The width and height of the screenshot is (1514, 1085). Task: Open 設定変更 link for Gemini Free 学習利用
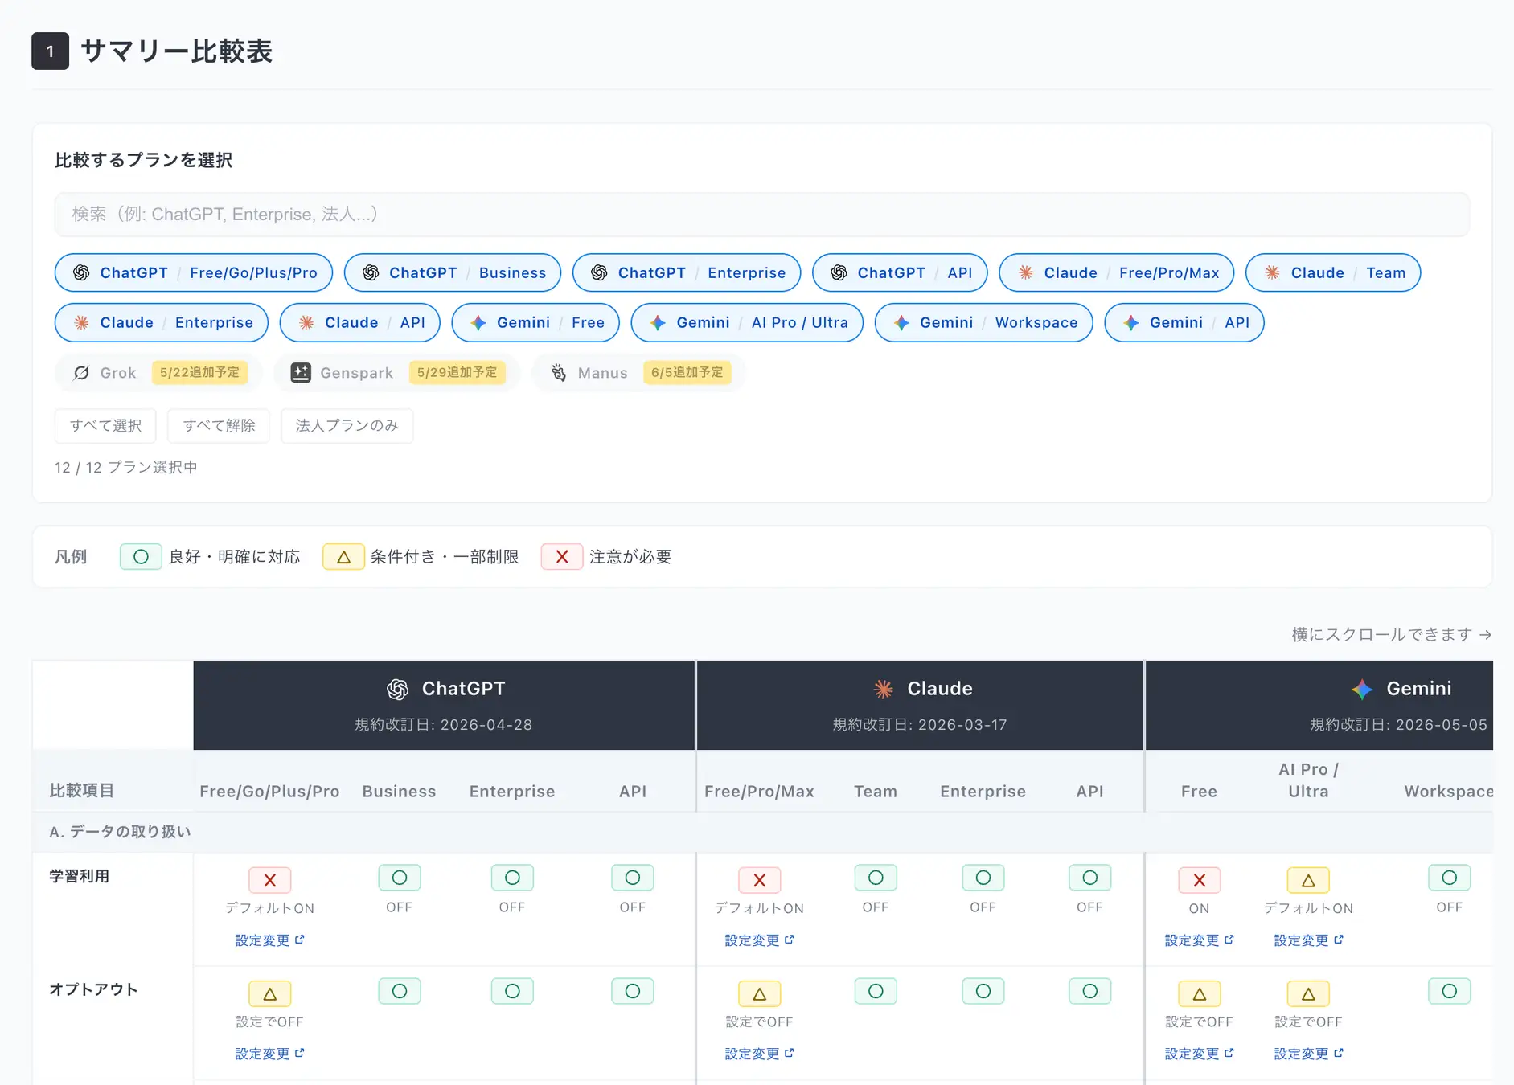1200,940
